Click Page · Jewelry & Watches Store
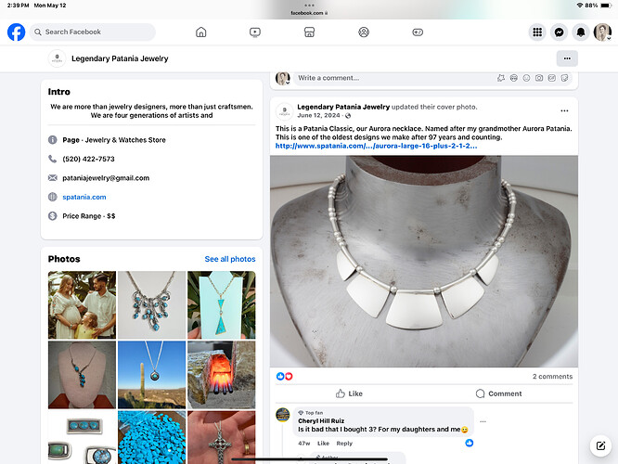The width and height of the screenshot is (618, 464). tap(114, 140)
